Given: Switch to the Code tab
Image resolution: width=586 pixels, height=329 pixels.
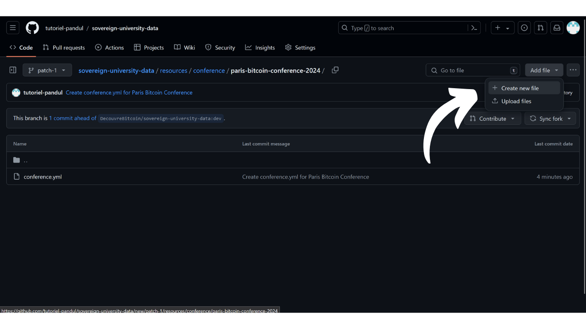Looking at the screenshot, I should pyautogui.click(x=21, y=48).
